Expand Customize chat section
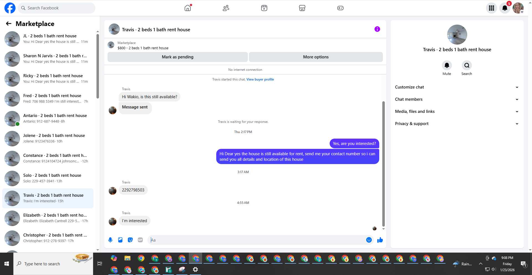 (x=457, y=87)
